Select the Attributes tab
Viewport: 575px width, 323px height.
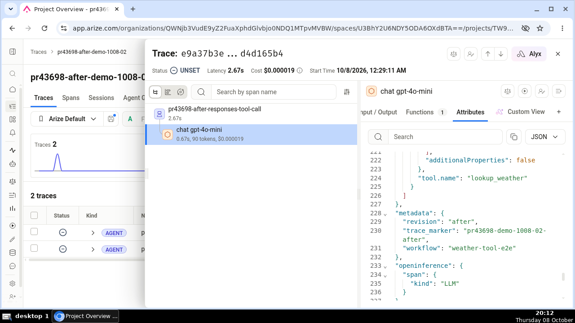coord(470,112)
